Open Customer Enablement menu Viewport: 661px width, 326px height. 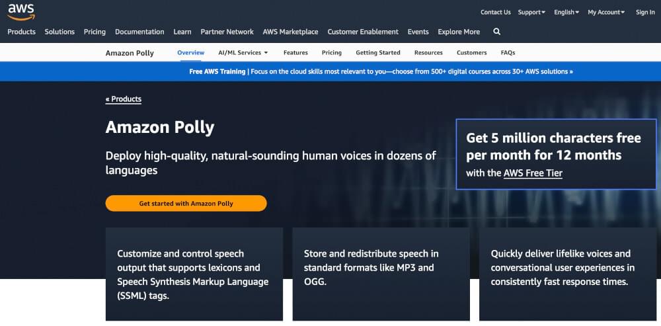[363, 32]
